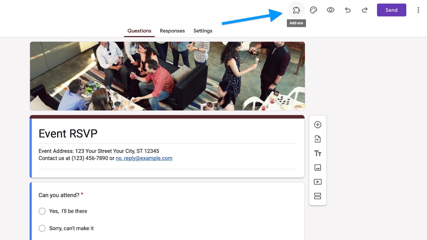Open the no_reply@example.com email link

144,158
